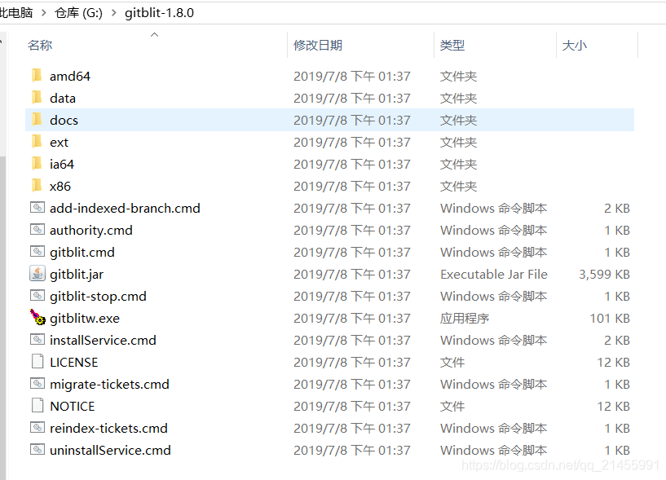Sort by the 名称 column header
The image size is (666, 480).
(40, 45)
